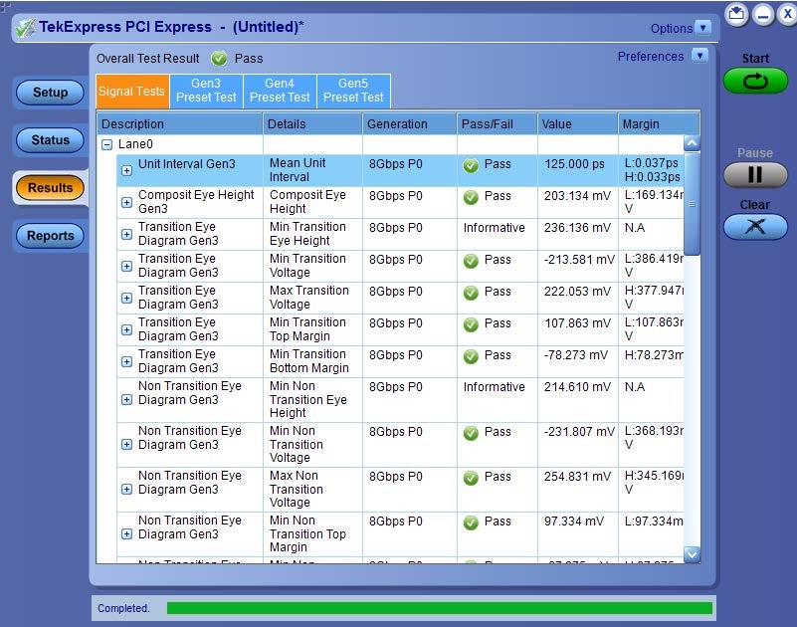Screen dimensions: 797x627
Task: Click the Results panel button
Action: [x=51, y=188]
